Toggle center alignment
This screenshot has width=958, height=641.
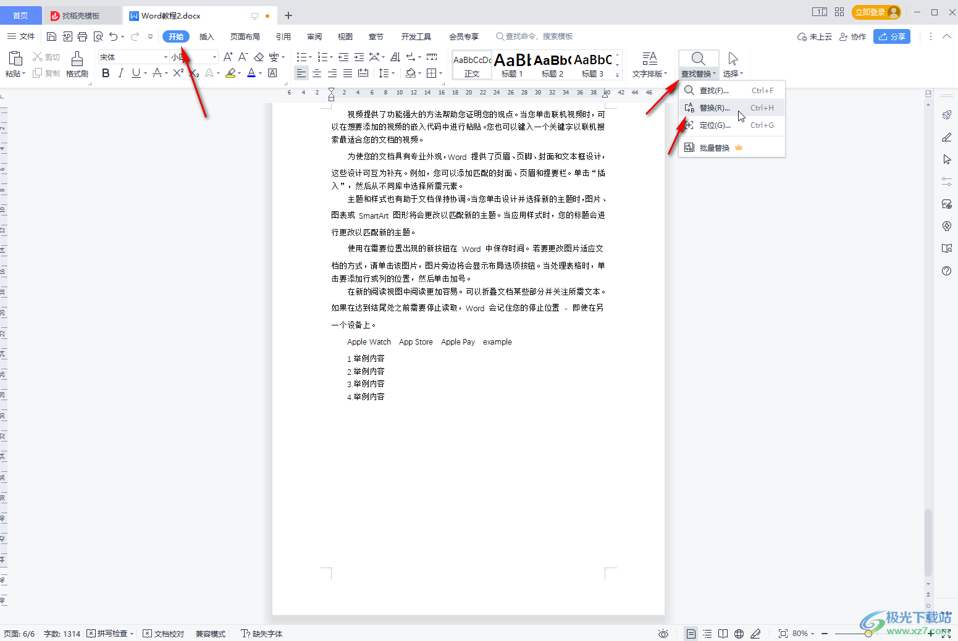click(x=317, y=73)
